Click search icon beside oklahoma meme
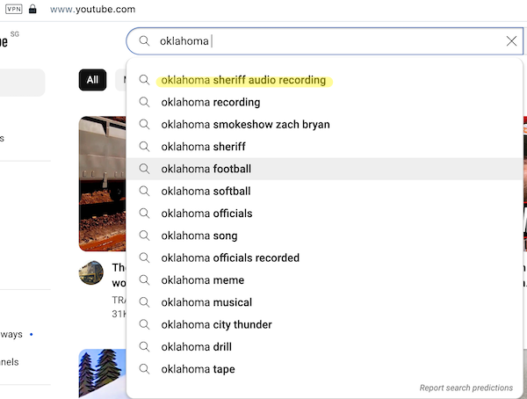Screen dimensions: 527x399 click(144, 279)
